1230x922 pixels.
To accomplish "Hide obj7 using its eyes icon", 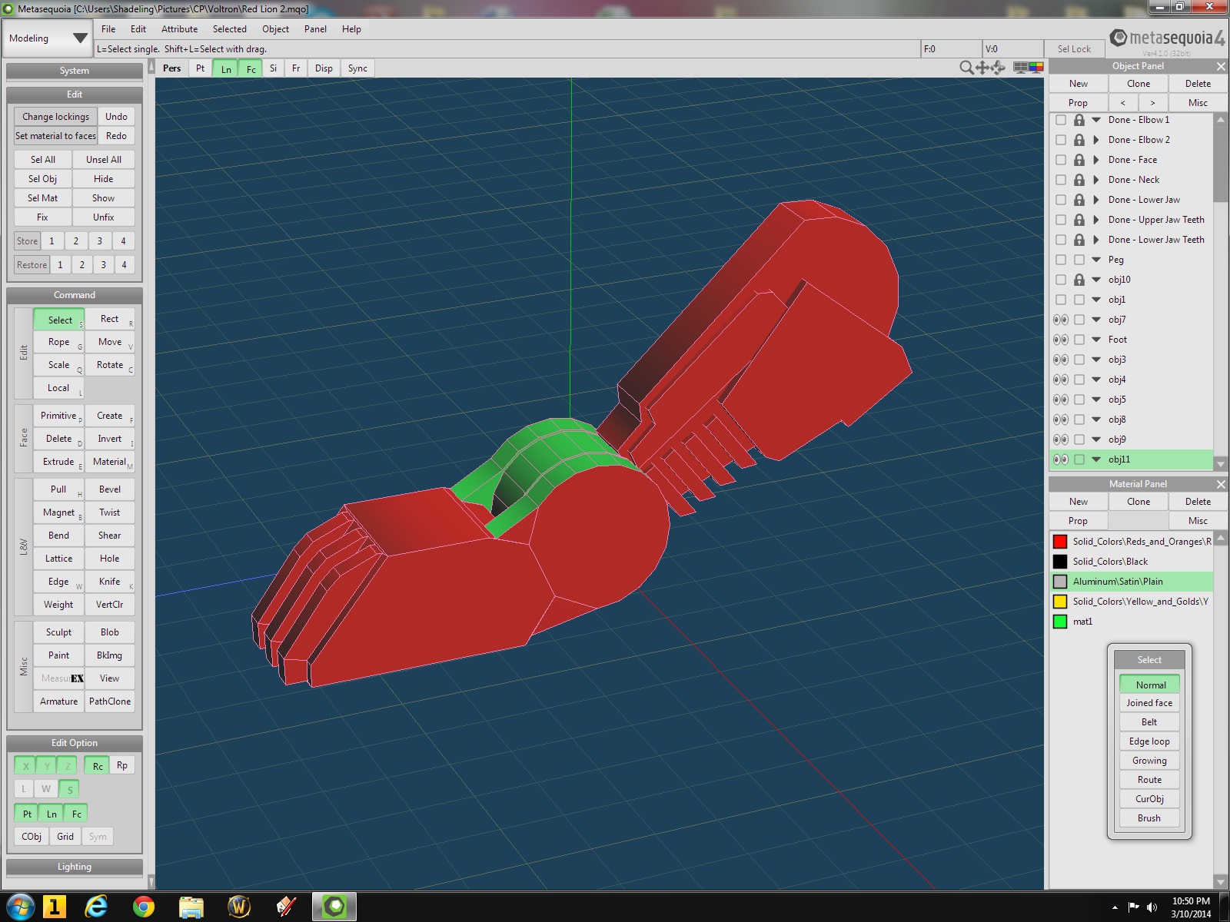I will pyautogui.click(x=1061, y=320).
